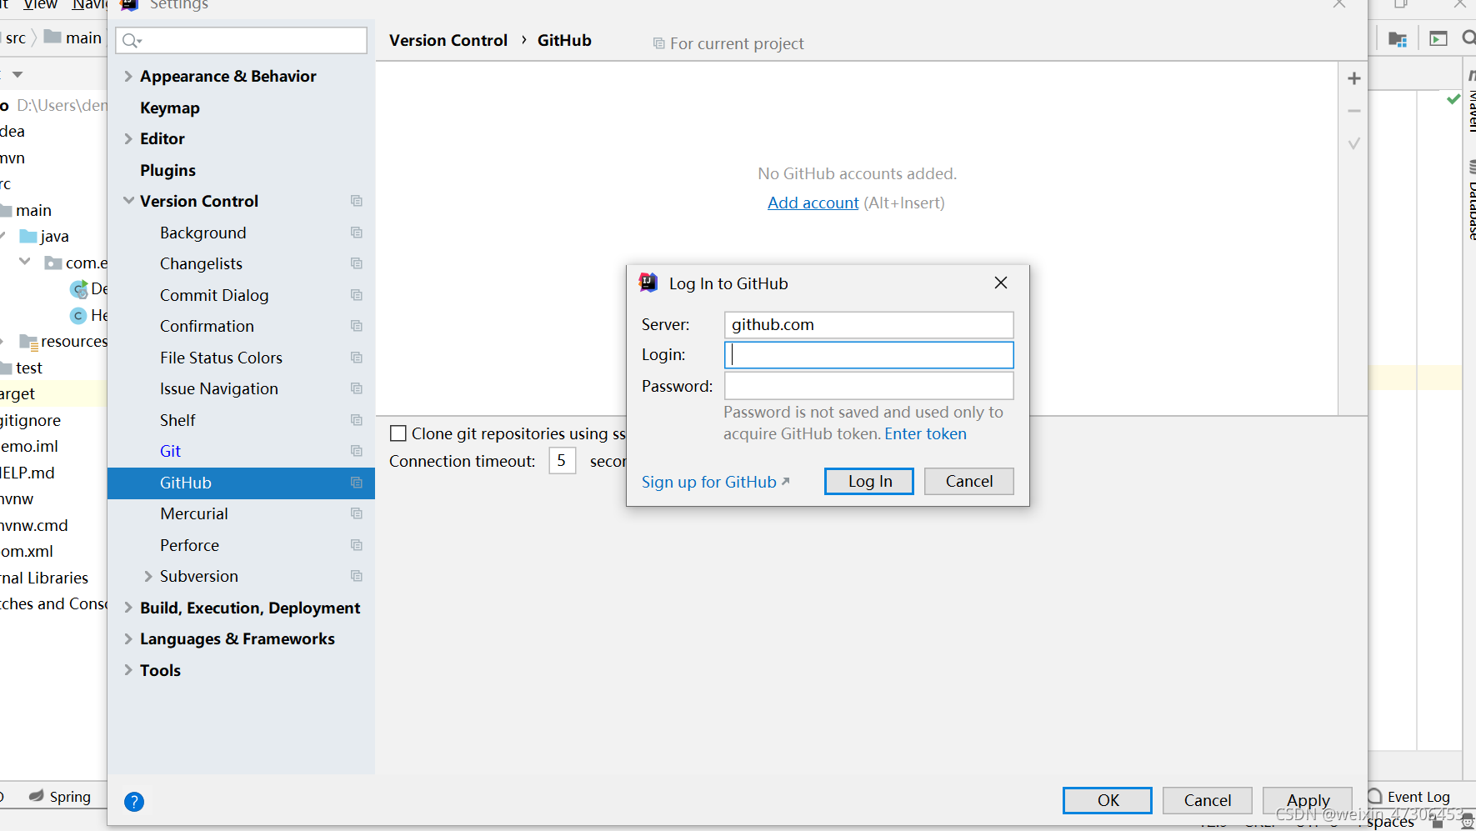Screen dimensions: 1476x831
Task: Click Cancel in Settings dialog
Action: pyautogui.click(x=1207, y=800)
